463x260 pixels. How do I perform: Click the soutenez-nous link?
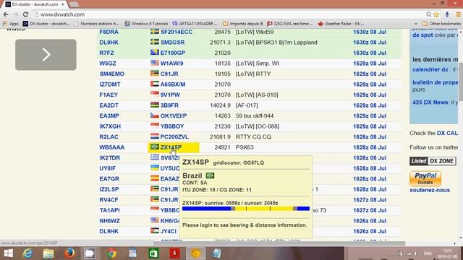(x=430, y=190)
